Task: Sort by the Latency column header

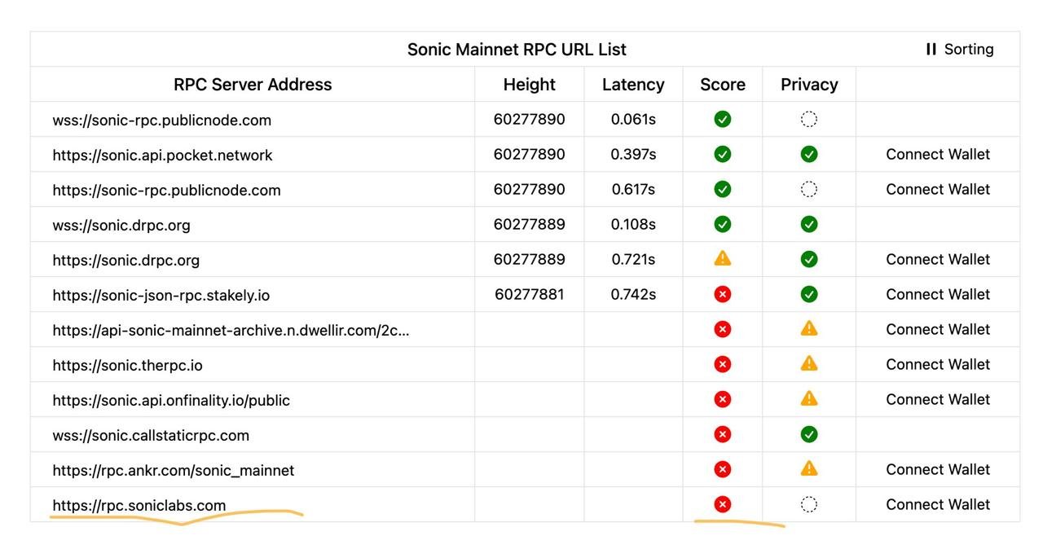Action: tap(633, 85)
